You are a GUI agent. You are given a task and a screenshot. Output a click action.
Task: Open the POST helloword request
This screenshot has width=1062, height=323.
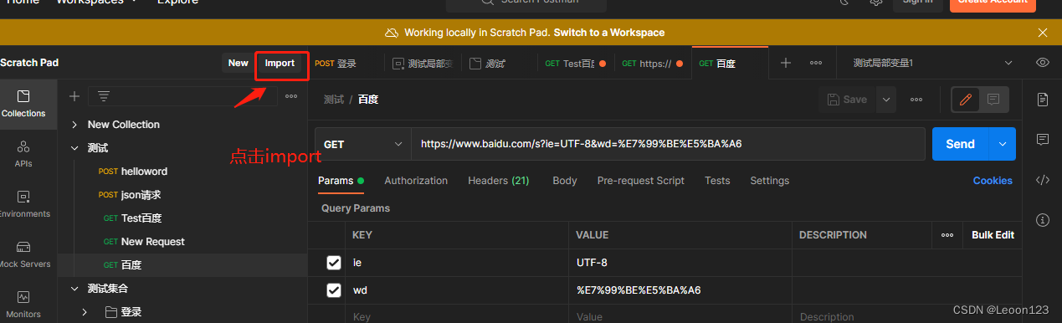tap(182, 172)
